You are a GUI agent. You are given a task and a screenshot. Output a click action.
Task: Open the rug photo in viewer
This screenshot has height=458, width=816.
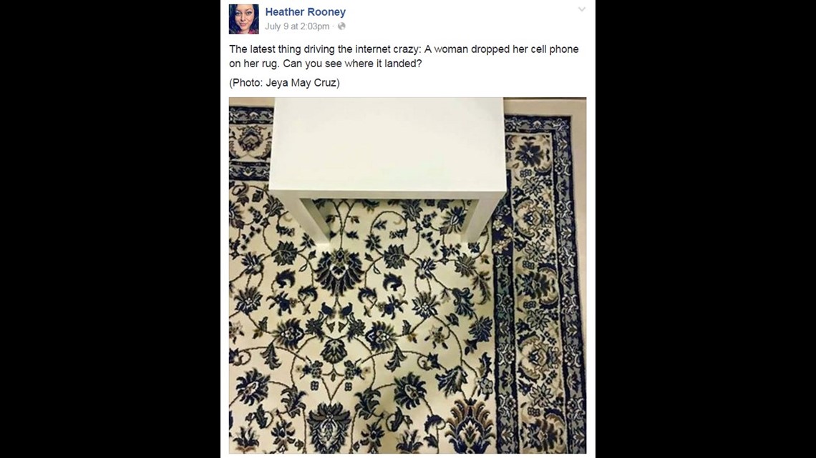(407, 275)
